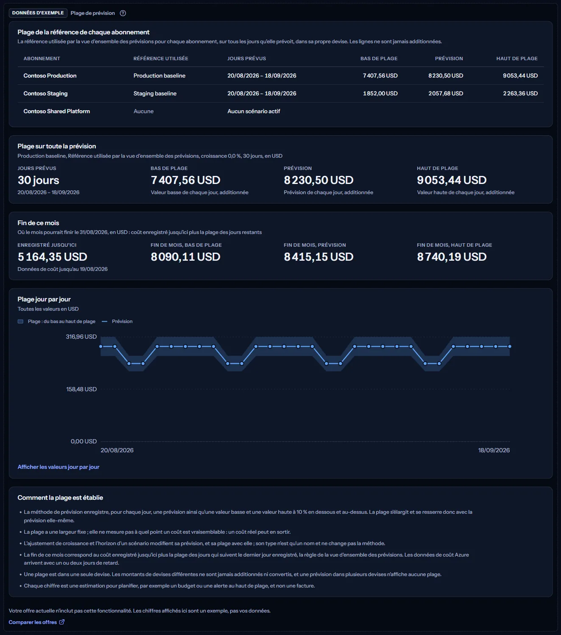Select the Aucune reference cell
561x635 pixels.
143,111
